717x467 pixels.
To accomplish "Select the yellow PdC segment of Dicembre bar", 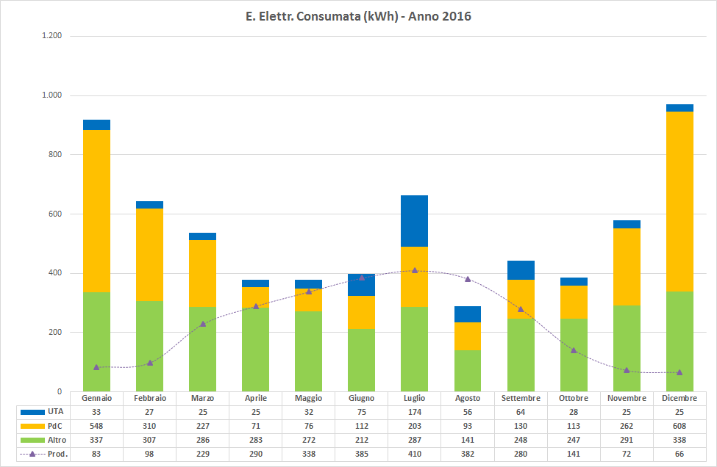I will pos(679,201).
